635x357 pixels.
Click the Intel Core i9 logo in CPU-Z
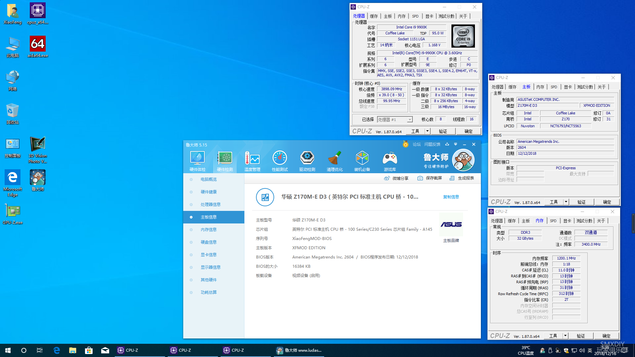click(x=463, y=36)
